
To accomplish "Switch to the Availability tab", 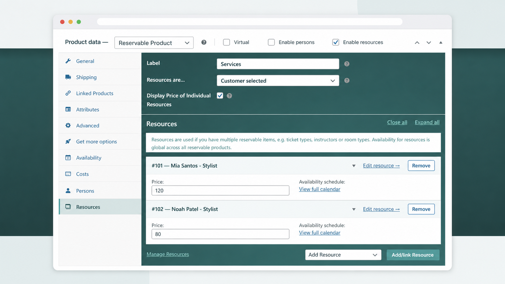I will pos(100,157).
